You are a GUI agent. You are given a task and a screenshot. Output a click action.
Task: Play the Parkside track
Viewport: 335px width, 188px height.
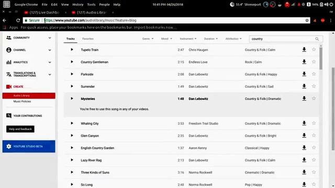tap(72, 74)
